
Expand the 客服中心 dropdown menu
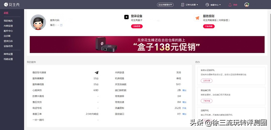[x=220, y=5]
